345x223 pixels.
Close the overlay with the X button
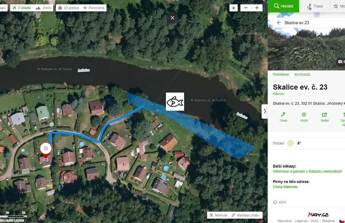172,18
